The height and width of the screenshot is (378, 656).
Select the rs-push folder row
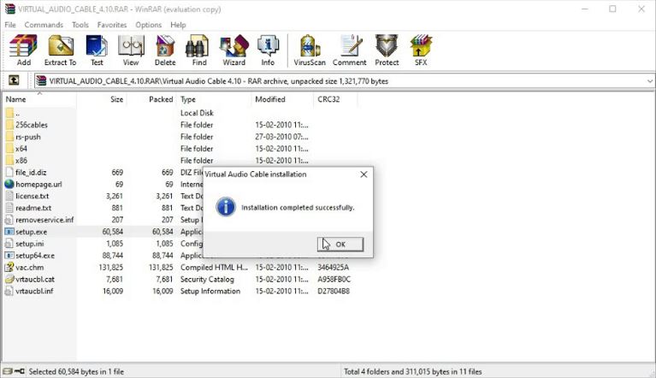[180, 137]
